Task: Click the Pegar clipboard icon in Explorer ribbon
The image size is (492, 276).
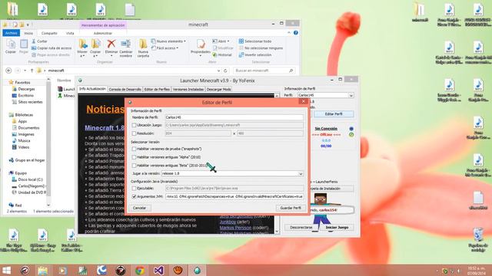Action: point(24,44)
